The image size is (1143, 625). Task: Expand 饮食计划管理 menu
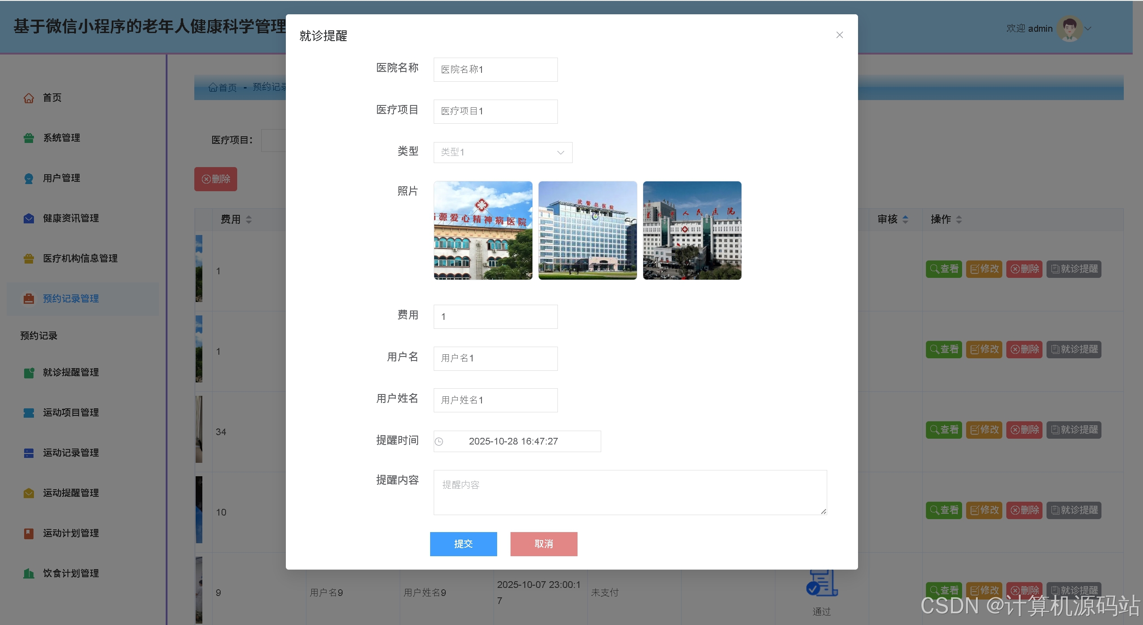click(x=71, y=574)
